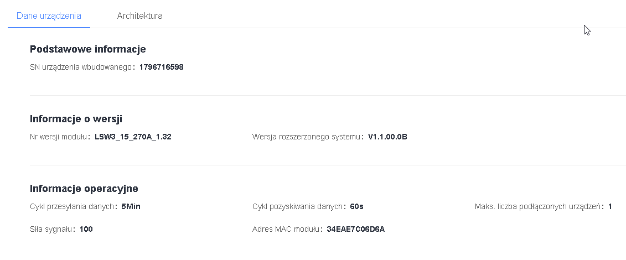The height and width of the screenshot is (260, 626).
Task: Click the Informacje o wersji heading
Action: click(76, 118)
